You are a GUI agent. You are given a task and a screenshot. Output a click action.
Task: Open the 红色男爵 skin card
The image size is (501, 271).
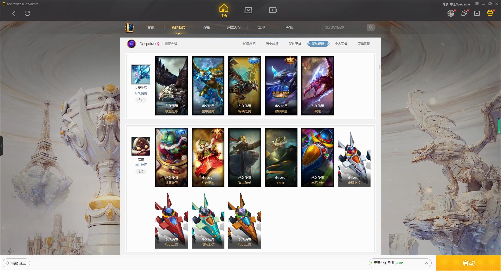click(x=208, y=157)
